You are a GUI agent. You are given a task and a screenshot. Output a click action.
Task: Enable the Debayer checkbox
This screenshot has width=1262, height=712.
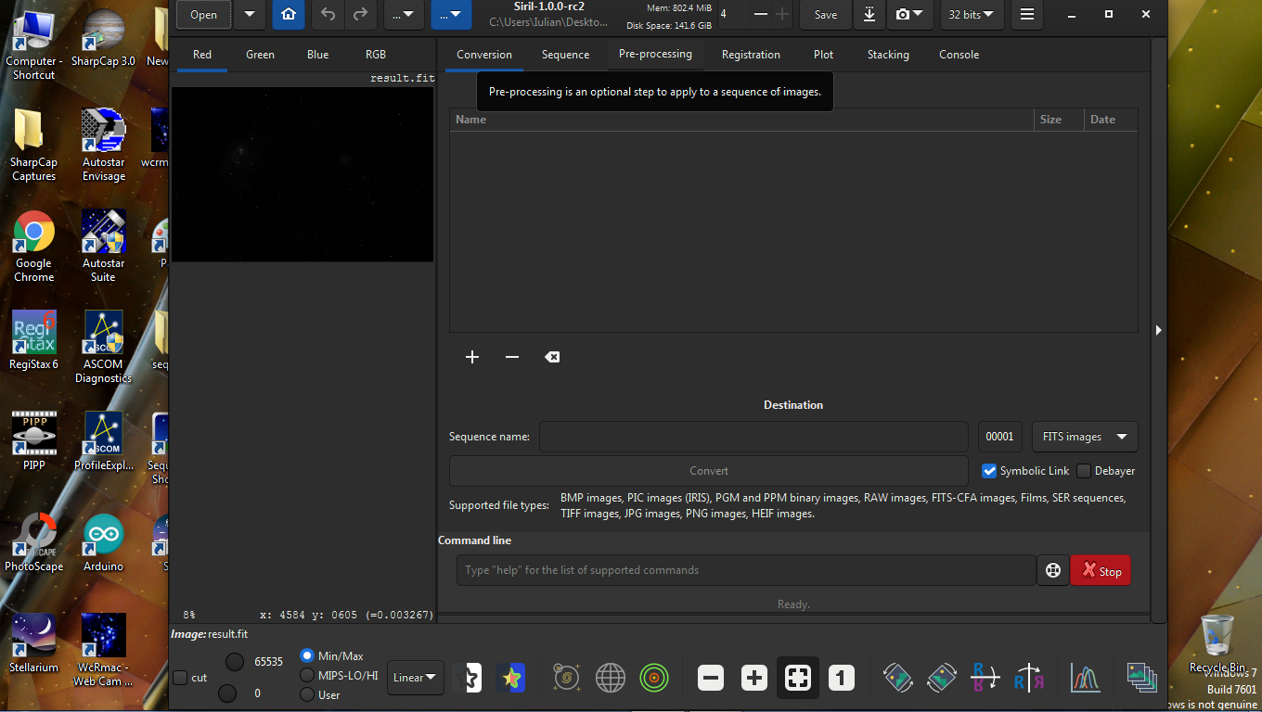click(1084, 471)
